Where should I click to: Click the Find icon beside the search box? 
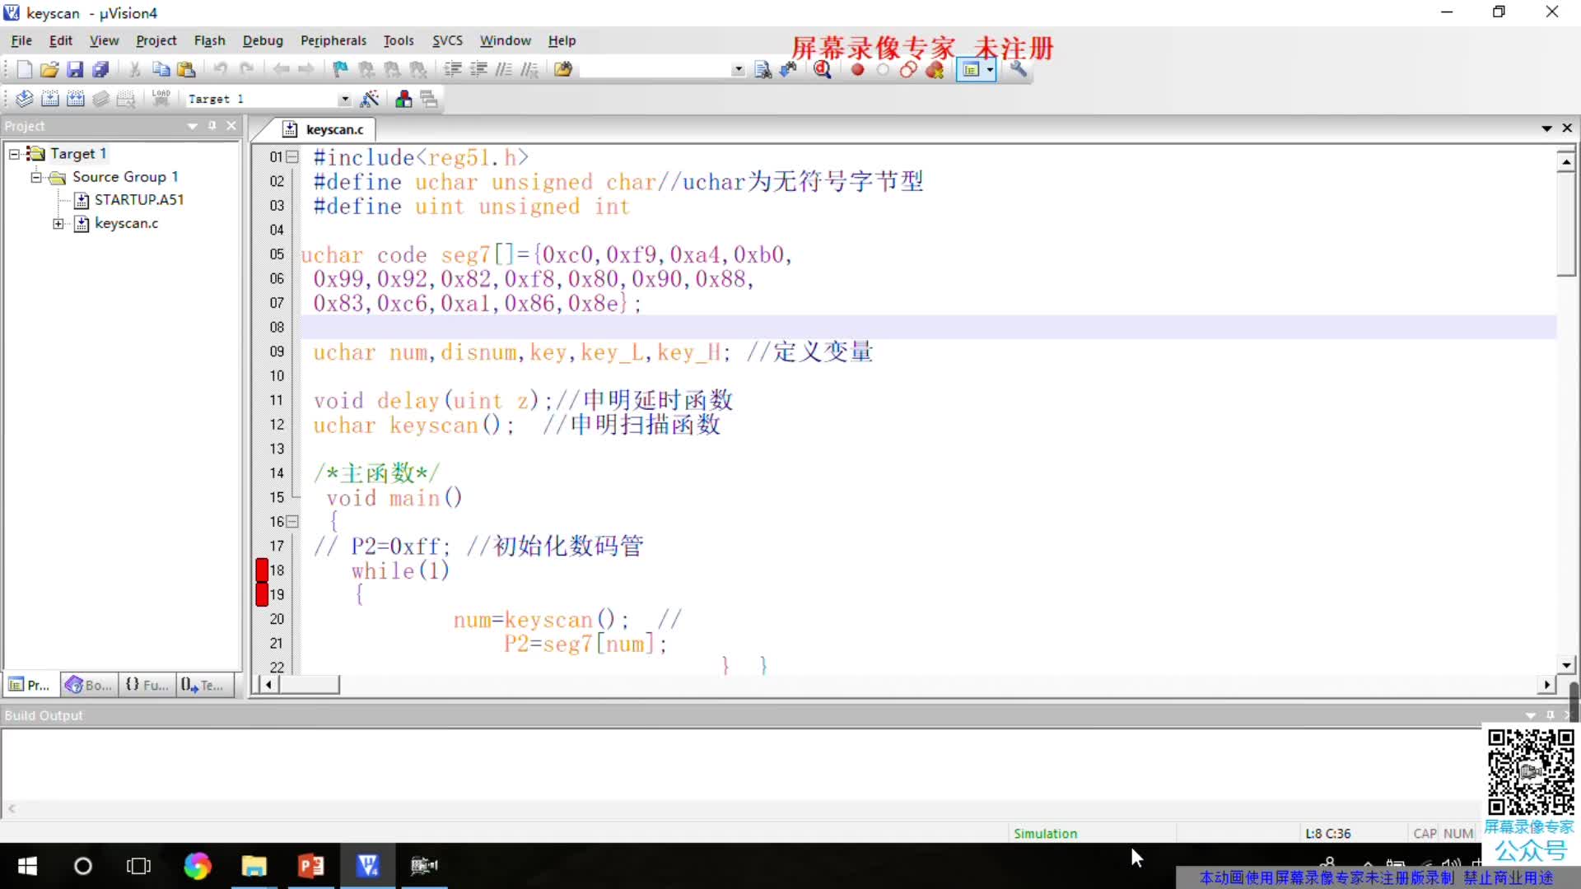click(x=763, y=70)
